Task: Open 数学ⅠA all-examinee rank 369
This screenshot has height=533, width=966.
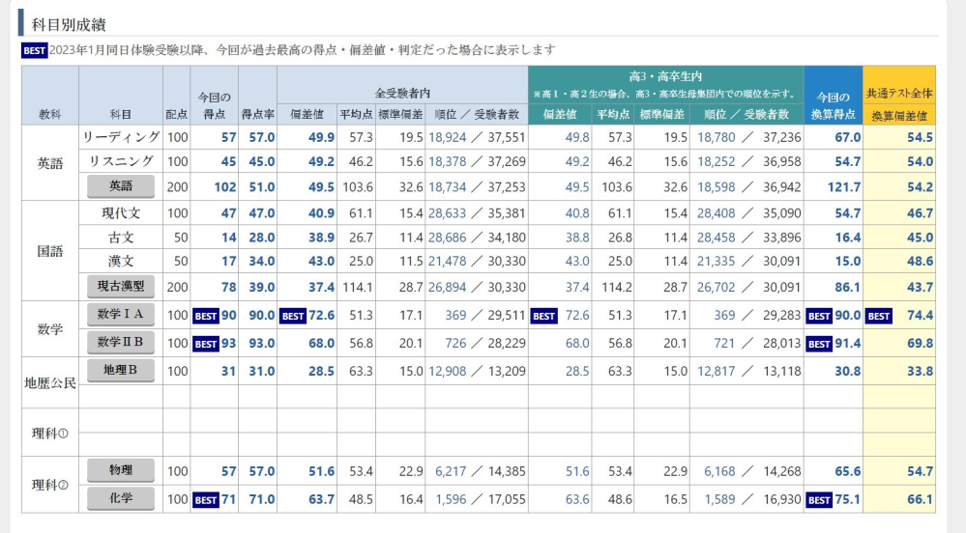Action: [455, 315]
